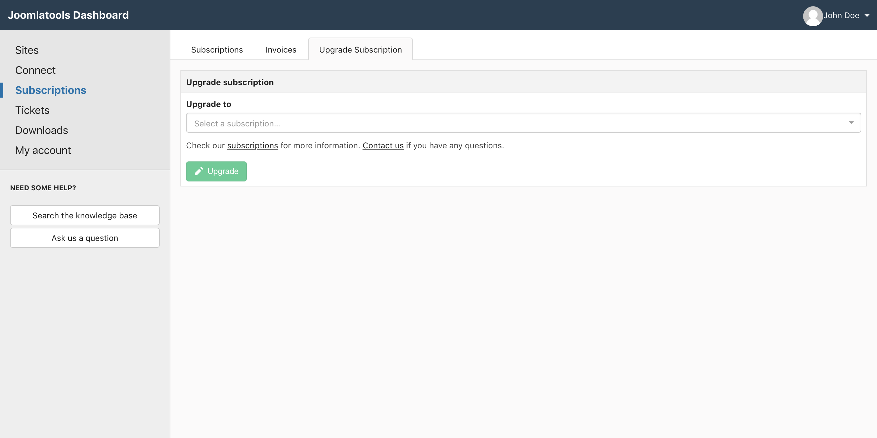Image resolution: width=877 pixels, height=438 pixels.
Task: Click the Joomlatools Dashboard title
Action: tap(68, 15)
